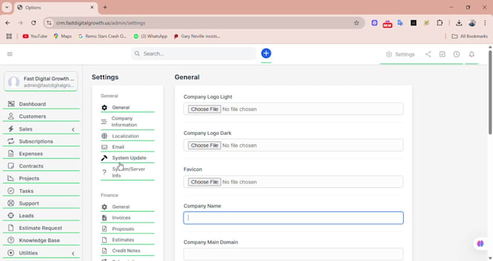Click the Company Information list icon

pos(104,122)
